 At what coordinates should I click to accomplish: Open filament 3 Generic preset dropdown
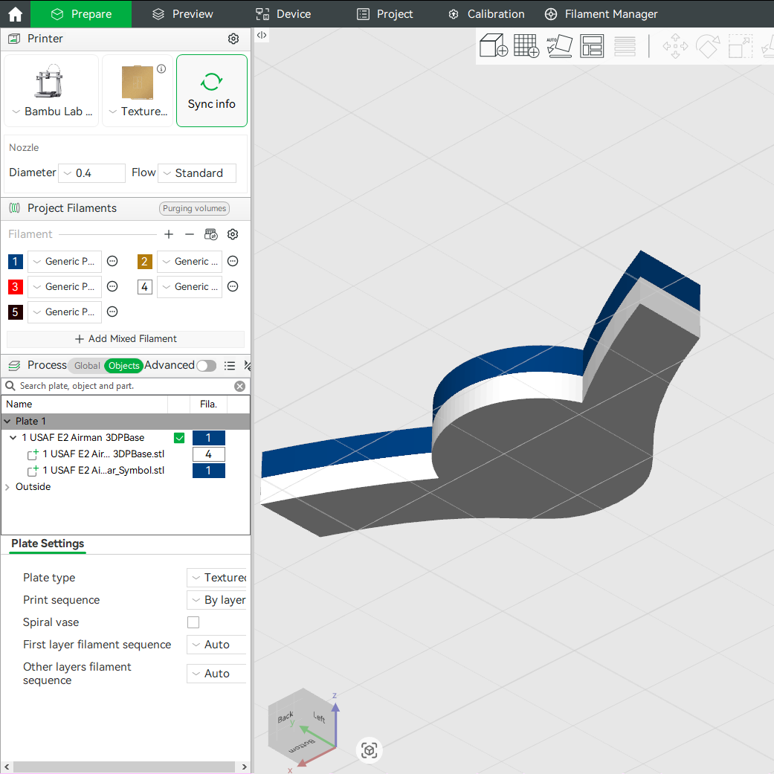(65, 287)
